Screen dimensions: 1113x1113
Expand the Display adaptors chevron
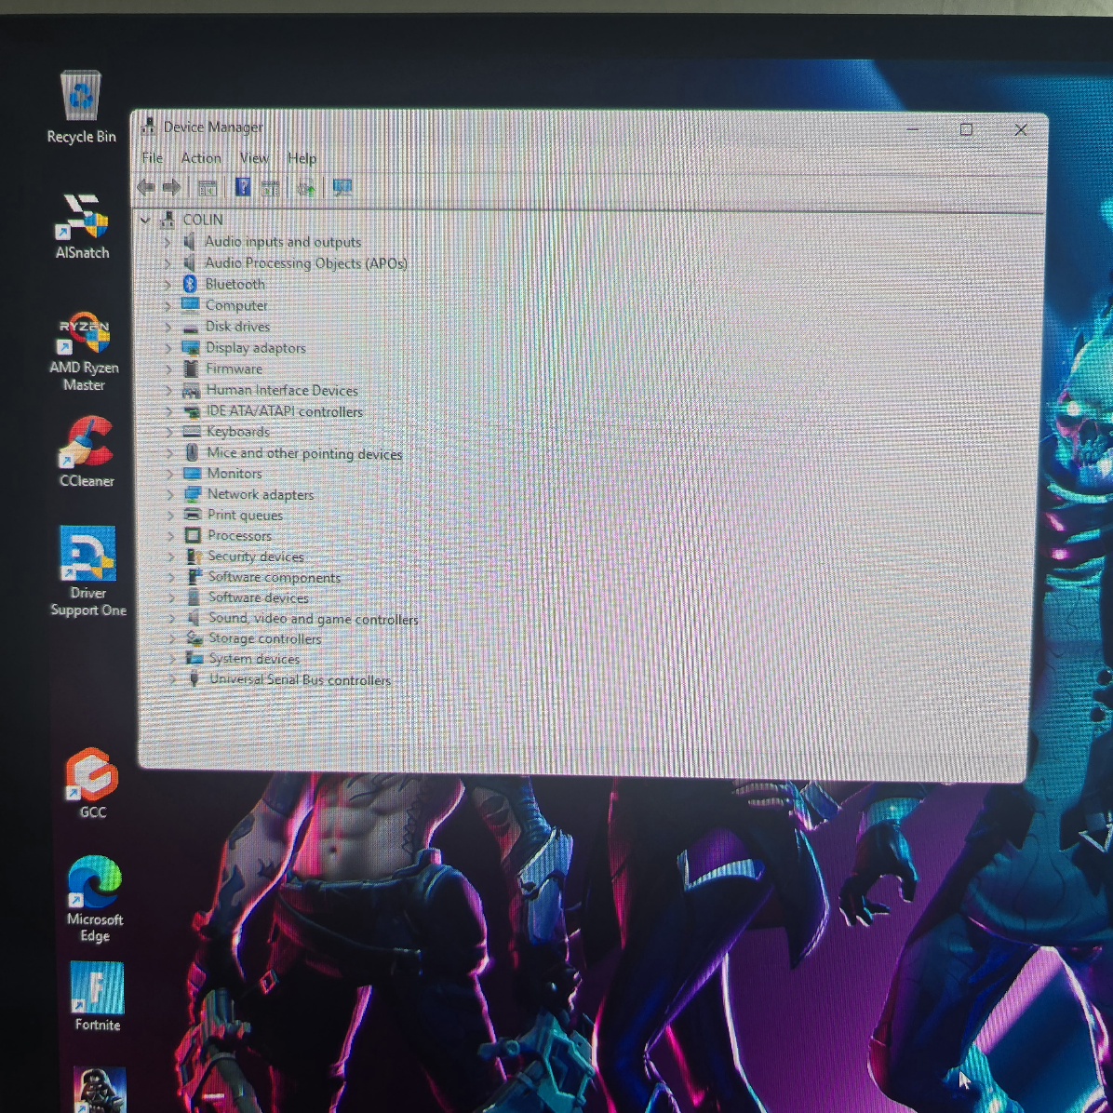click(168, 349)
